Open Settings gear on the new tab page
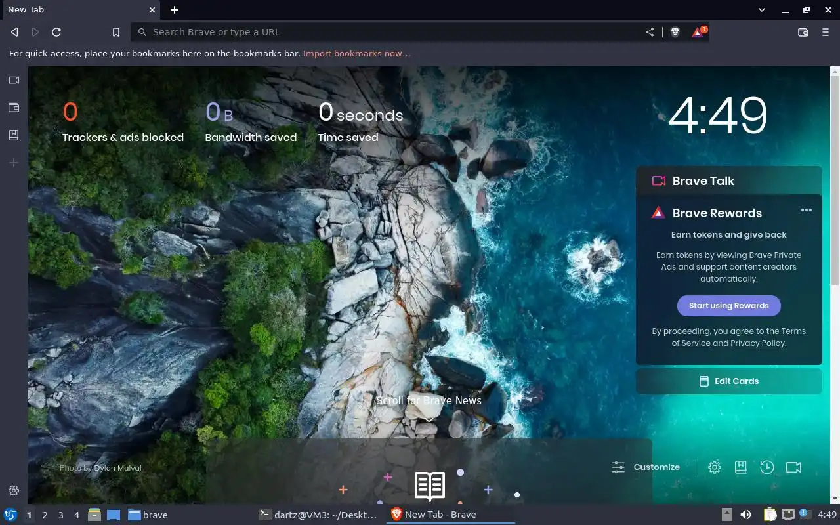 715,467
